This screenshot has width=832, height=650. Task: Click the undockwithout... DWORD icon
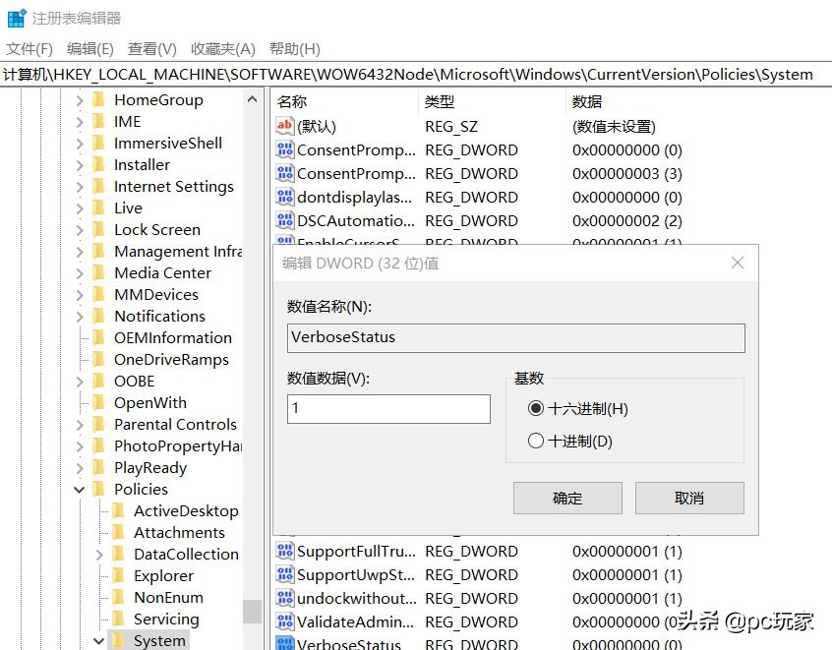pos(285,598)
